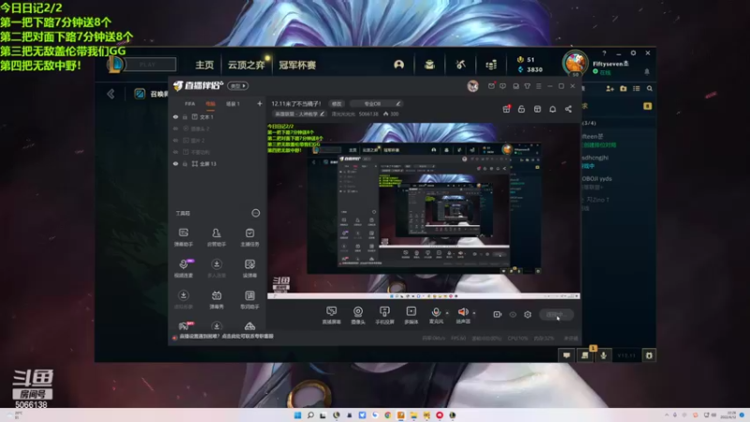Click back chevron in League client
Screen dimensions: 750x422
pos(111,94)
